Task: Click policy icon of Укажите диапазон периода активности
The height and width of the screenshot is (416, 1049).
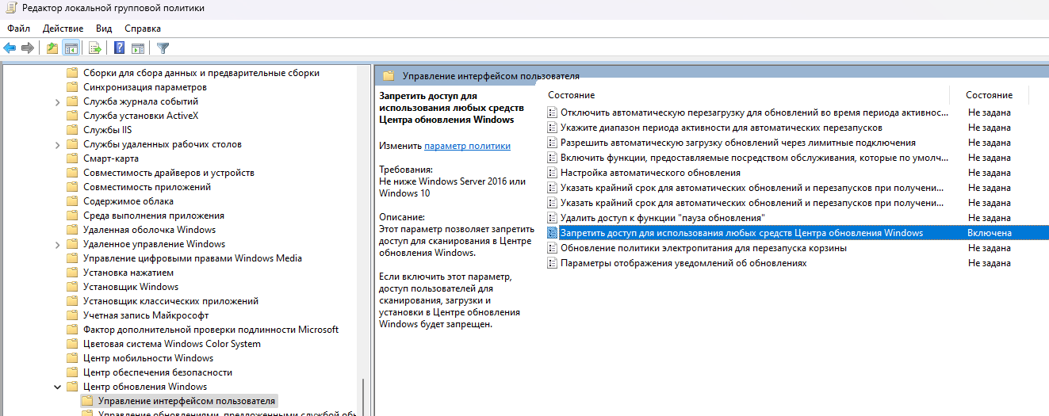Action: point(553,128)
